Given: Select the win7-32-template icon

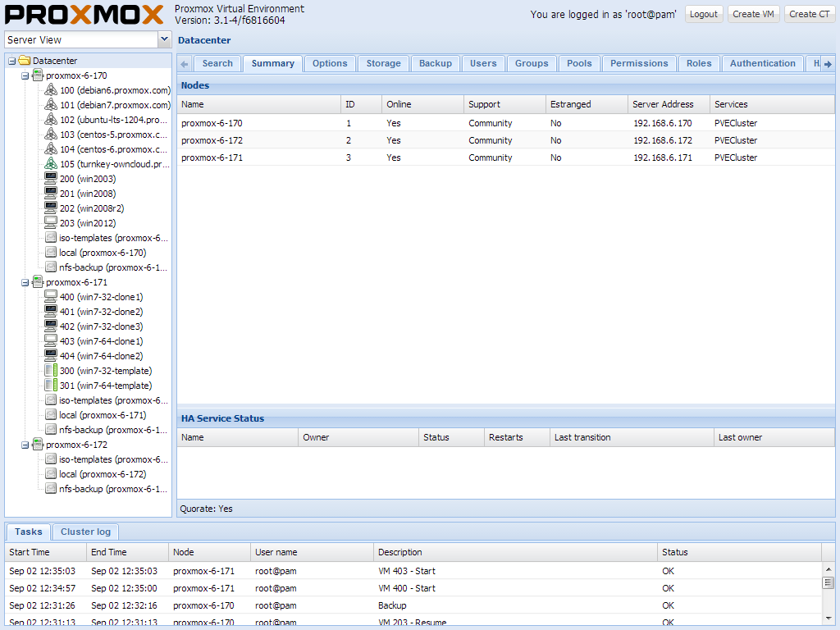Looking at the screenshot, I should coord(49,371).
